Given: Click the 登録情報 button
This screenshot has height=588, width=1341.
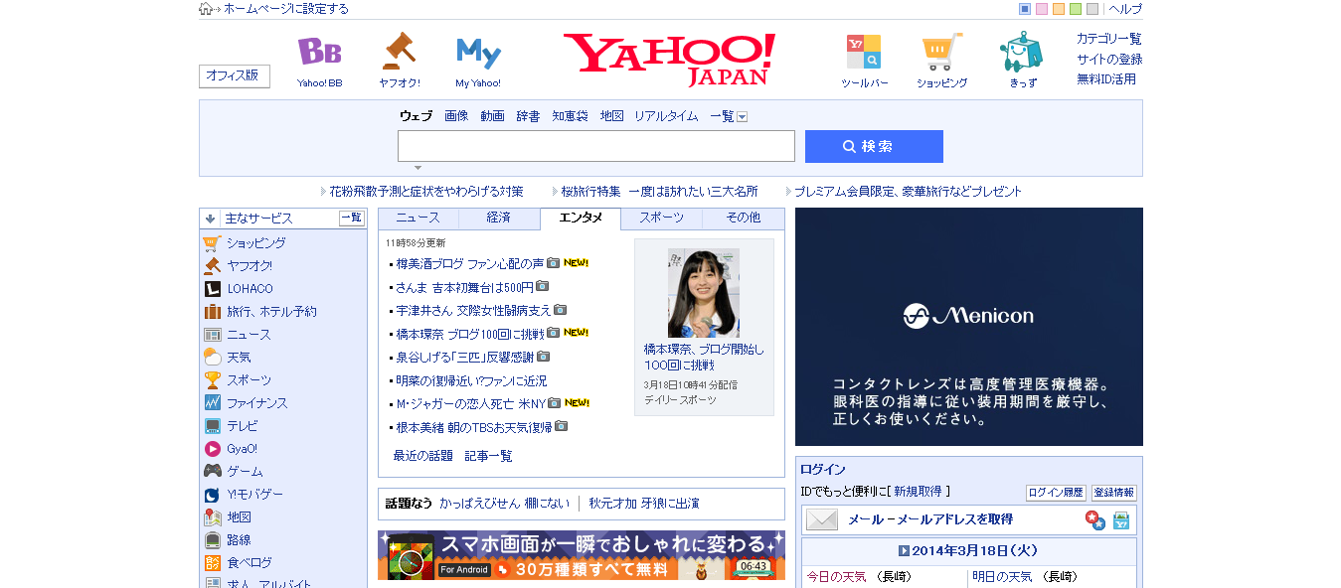Looking at the screenshot, I should [x=1113, y=493].
